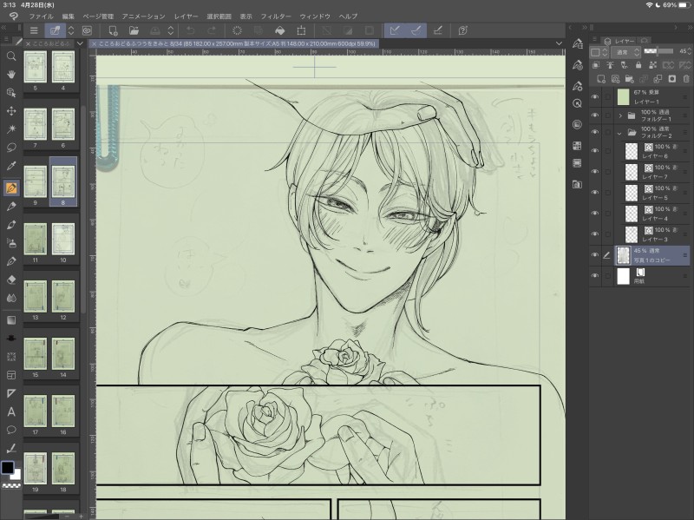This screenshot has width=694, height=520.
Task: Select the Eraser tool
Action: (11, 280)
